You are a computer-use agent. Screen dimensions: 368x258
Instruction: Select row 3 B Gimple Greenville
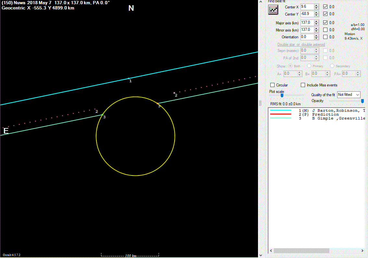pyautogui.click(x=317, y=118)
